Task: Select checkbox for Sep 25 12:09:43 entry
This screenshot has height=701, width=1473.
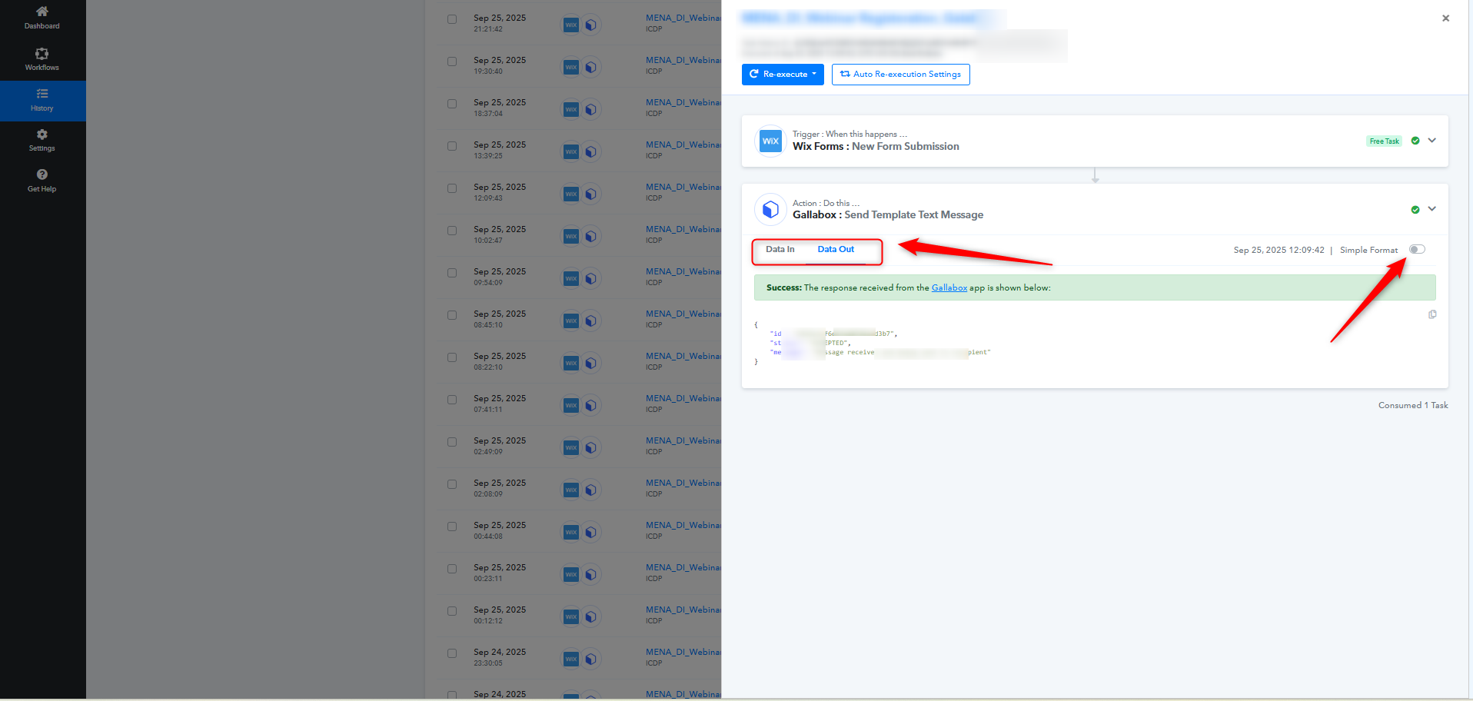Action: coord(452,188)
